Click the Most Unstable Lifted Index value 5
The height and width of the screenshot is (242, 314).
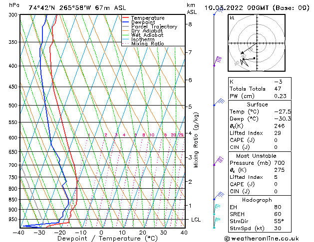pos(276,177)
